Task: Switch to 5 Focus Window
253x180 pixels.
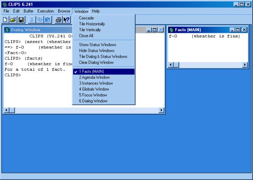Action: pos(103,95)
